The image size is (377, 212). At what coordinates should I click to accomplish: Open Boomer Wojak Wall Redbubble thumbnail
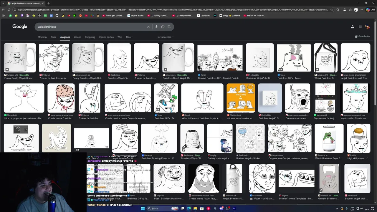click(357, 178)
